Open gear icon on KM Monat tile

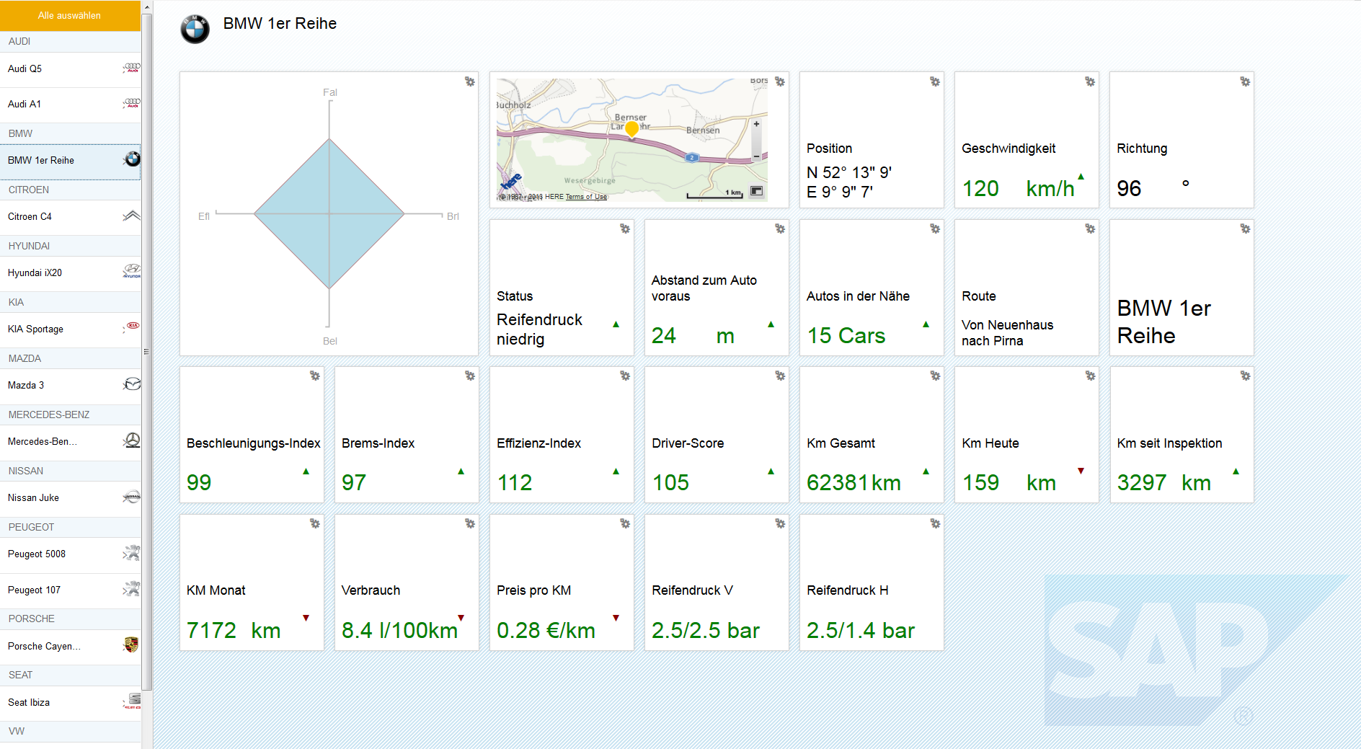point(315,523)
